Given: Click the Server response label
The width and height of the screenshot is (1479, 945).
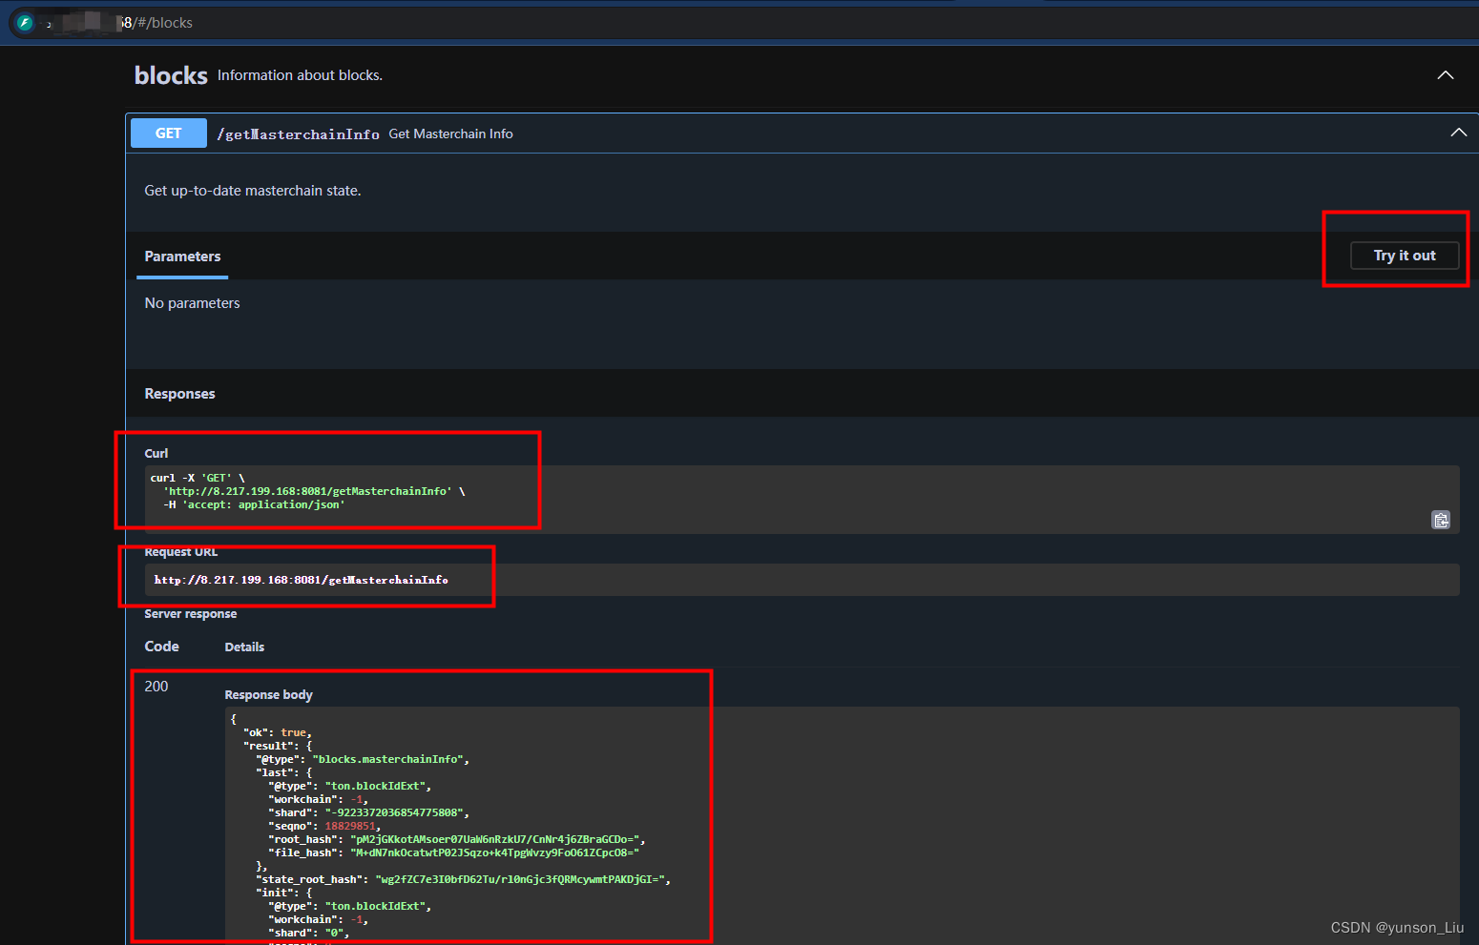Looking at the screenshot, I should (191, 614).
